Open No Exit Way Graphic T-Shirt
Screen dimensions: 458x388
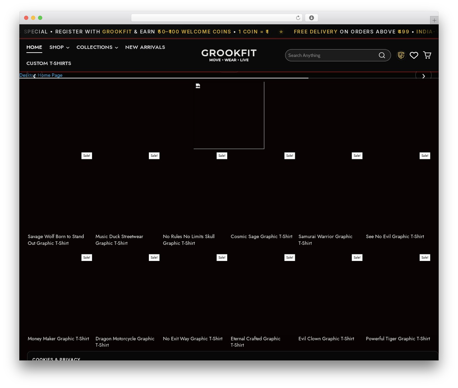point(193,339)
